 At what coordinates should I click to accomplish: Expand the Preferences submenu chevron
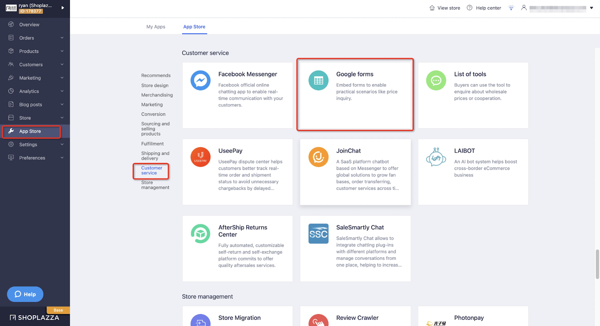click(62, 158)
